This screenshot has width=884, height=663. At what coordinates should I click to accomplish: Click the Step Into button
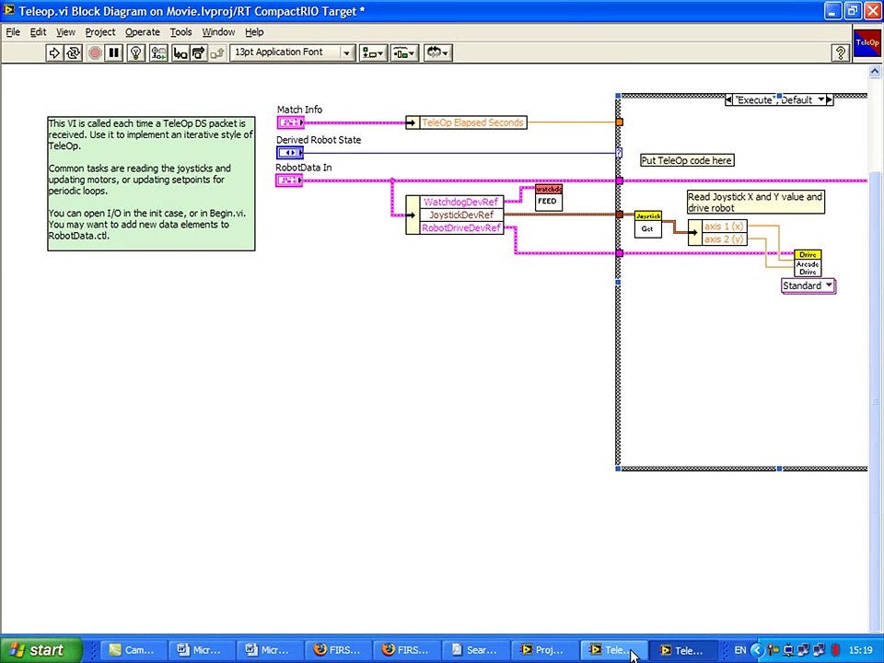(180, 53)
